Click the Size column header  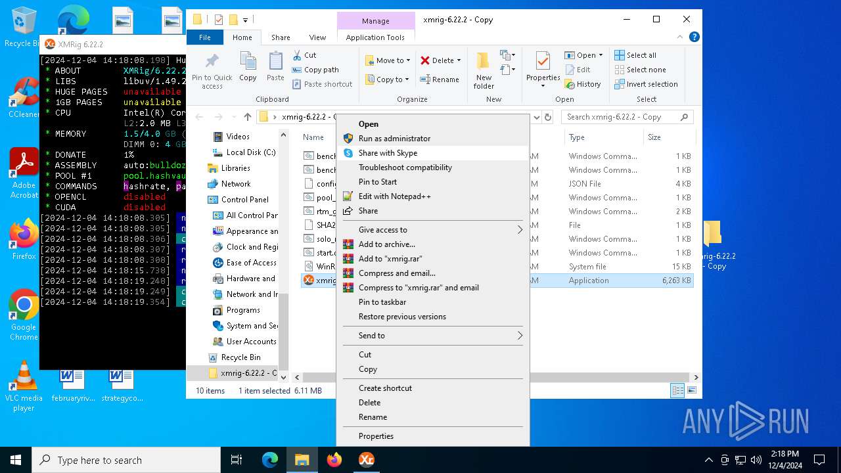[x=669, y=137]
